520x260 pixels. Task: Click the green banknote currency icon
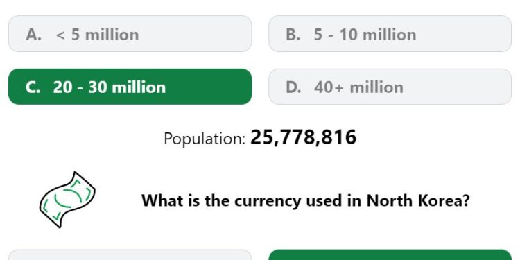[x=67, y=200]
